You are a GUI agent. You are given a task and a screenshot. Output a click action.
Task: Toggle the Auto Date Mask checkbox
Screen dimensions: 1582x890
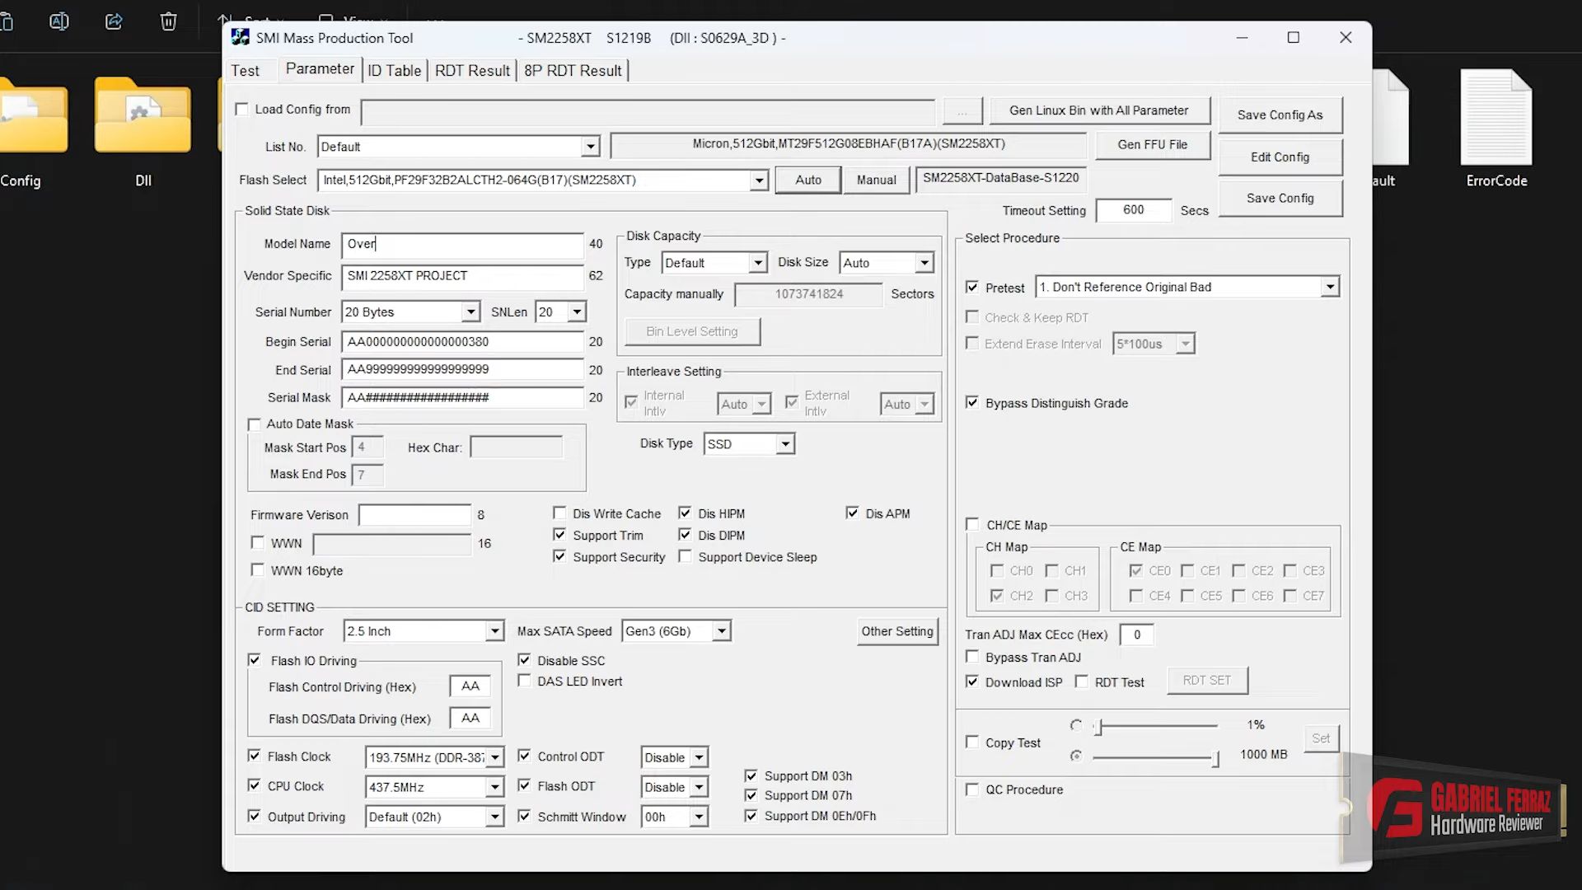pyautogui.click(x=255, y=424)
